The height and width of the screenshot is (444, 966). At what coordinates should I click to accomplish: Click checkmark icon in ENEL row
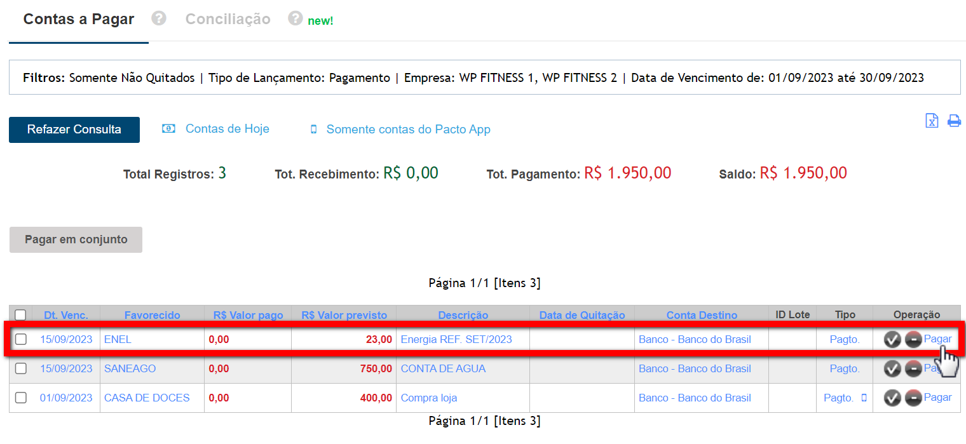pyautogui.click(x=892, y=340)
